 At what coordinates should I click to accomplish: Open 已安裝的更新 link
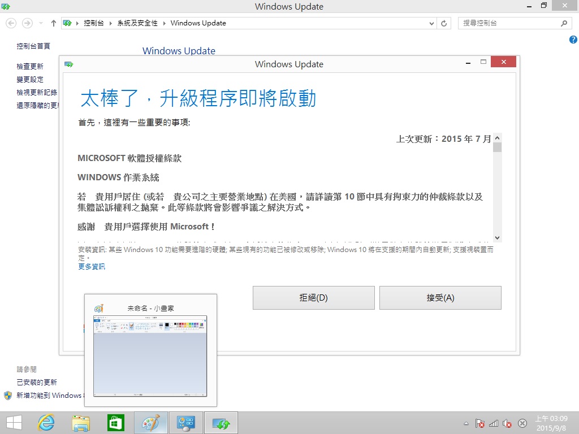pos(37,383)
